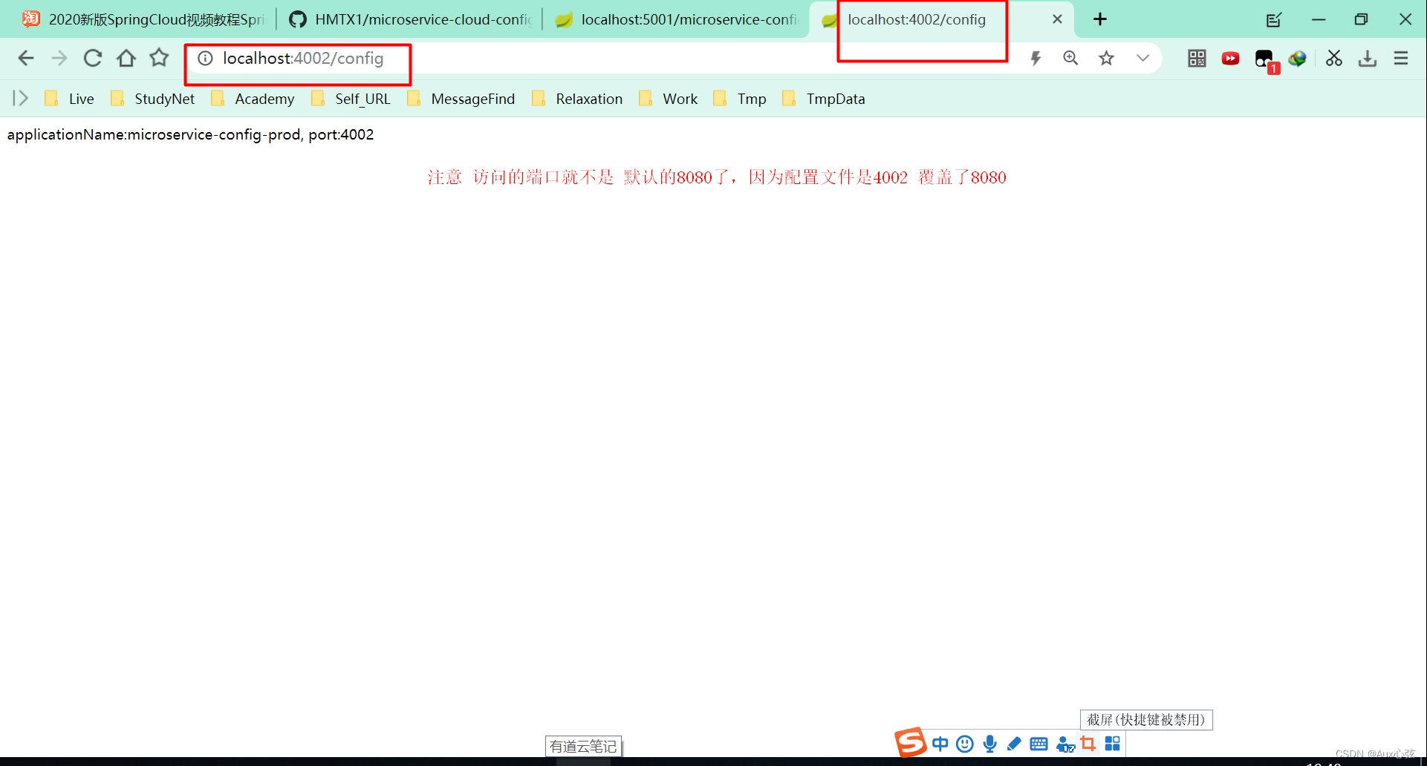1427x766 pixels.
Task: Open the IDM download manager extension icon
Action: tap(1298, 58)
